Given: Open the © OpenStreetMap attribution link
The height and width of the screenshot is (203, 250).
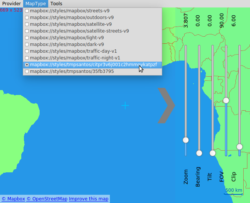Looking at the screenshot, I should [x=47, y=199].
